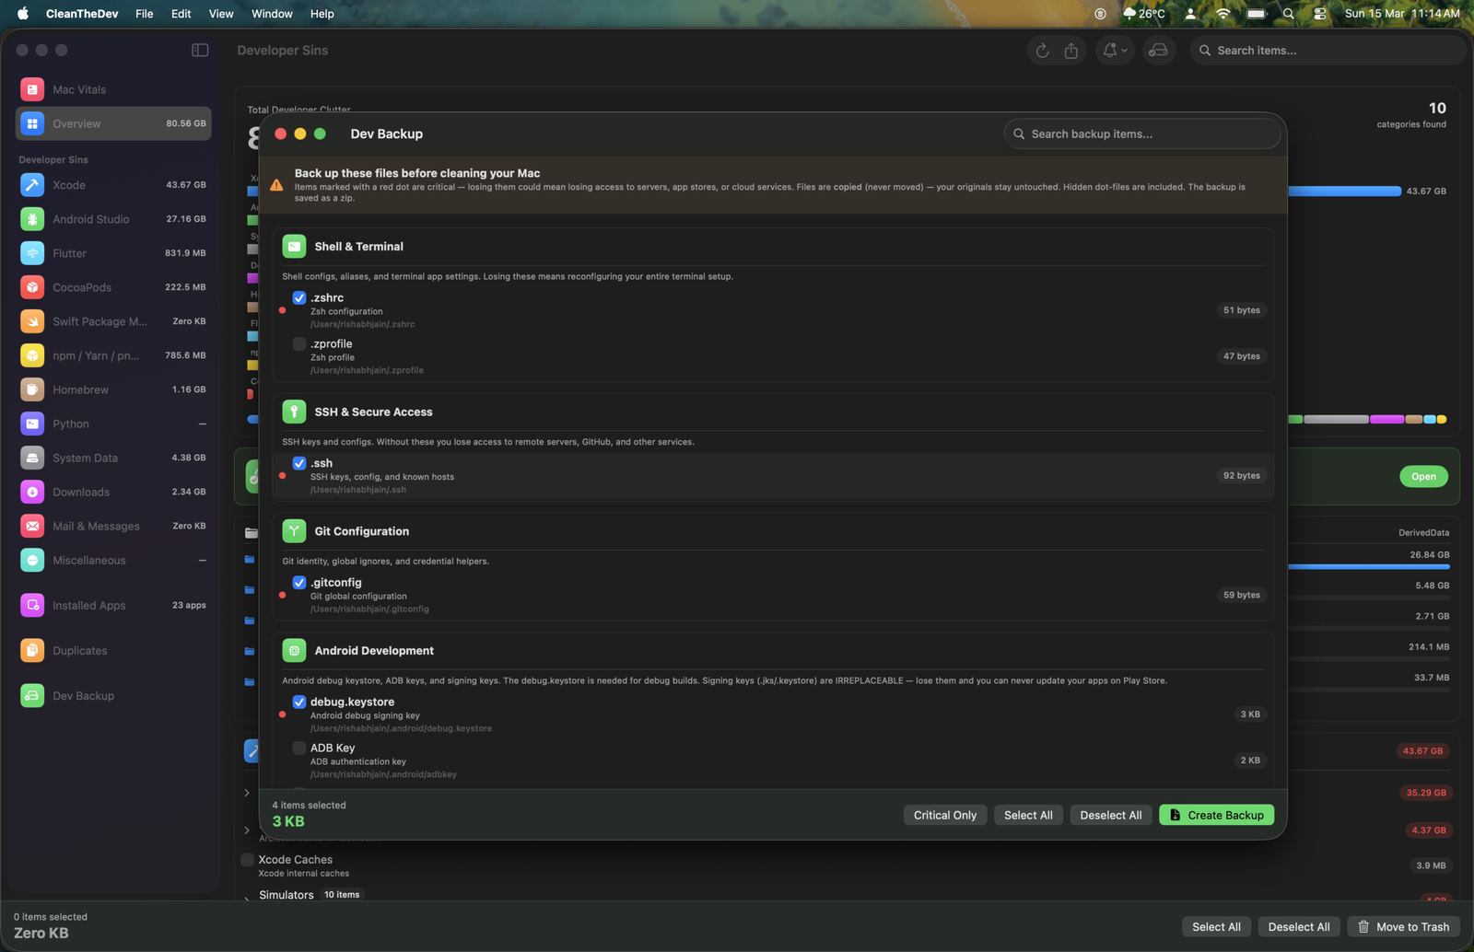Viewport: 1474px width, 952px height.
Task: Open the share icon in the top toolbar
Action: click(x=1070, y=51)
